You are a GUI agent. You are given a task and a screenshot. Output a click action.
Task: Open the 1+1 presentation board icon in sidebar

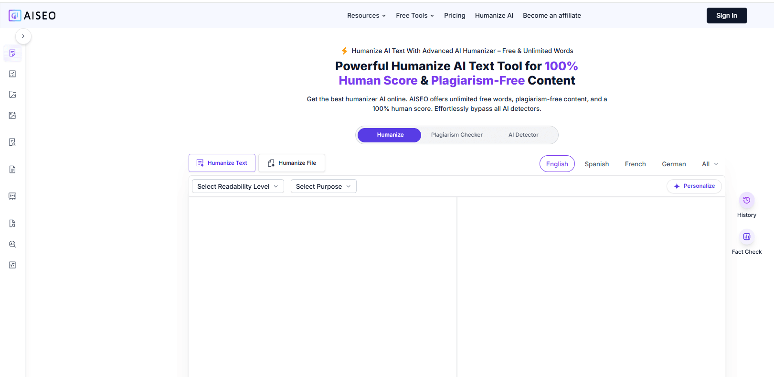pos(12,196)
